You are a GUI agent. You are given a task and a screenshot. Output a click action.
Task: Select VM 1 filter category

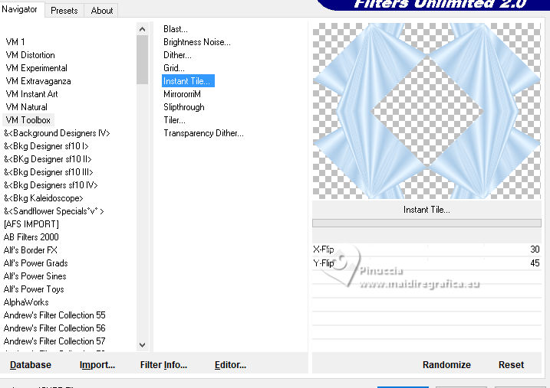pyautogui.click(x=15, y=42)
